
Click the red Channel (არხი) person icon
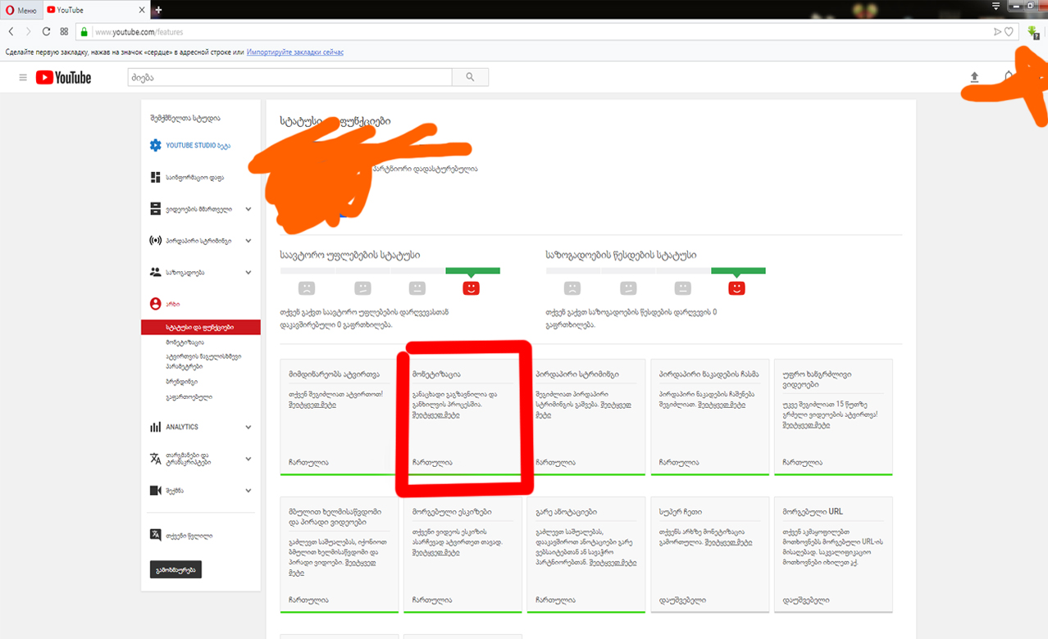155,304
